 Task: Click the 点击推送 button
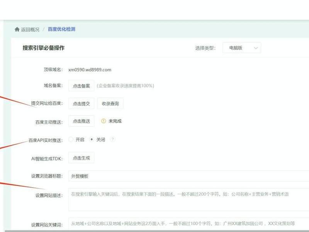click(81, 121)
